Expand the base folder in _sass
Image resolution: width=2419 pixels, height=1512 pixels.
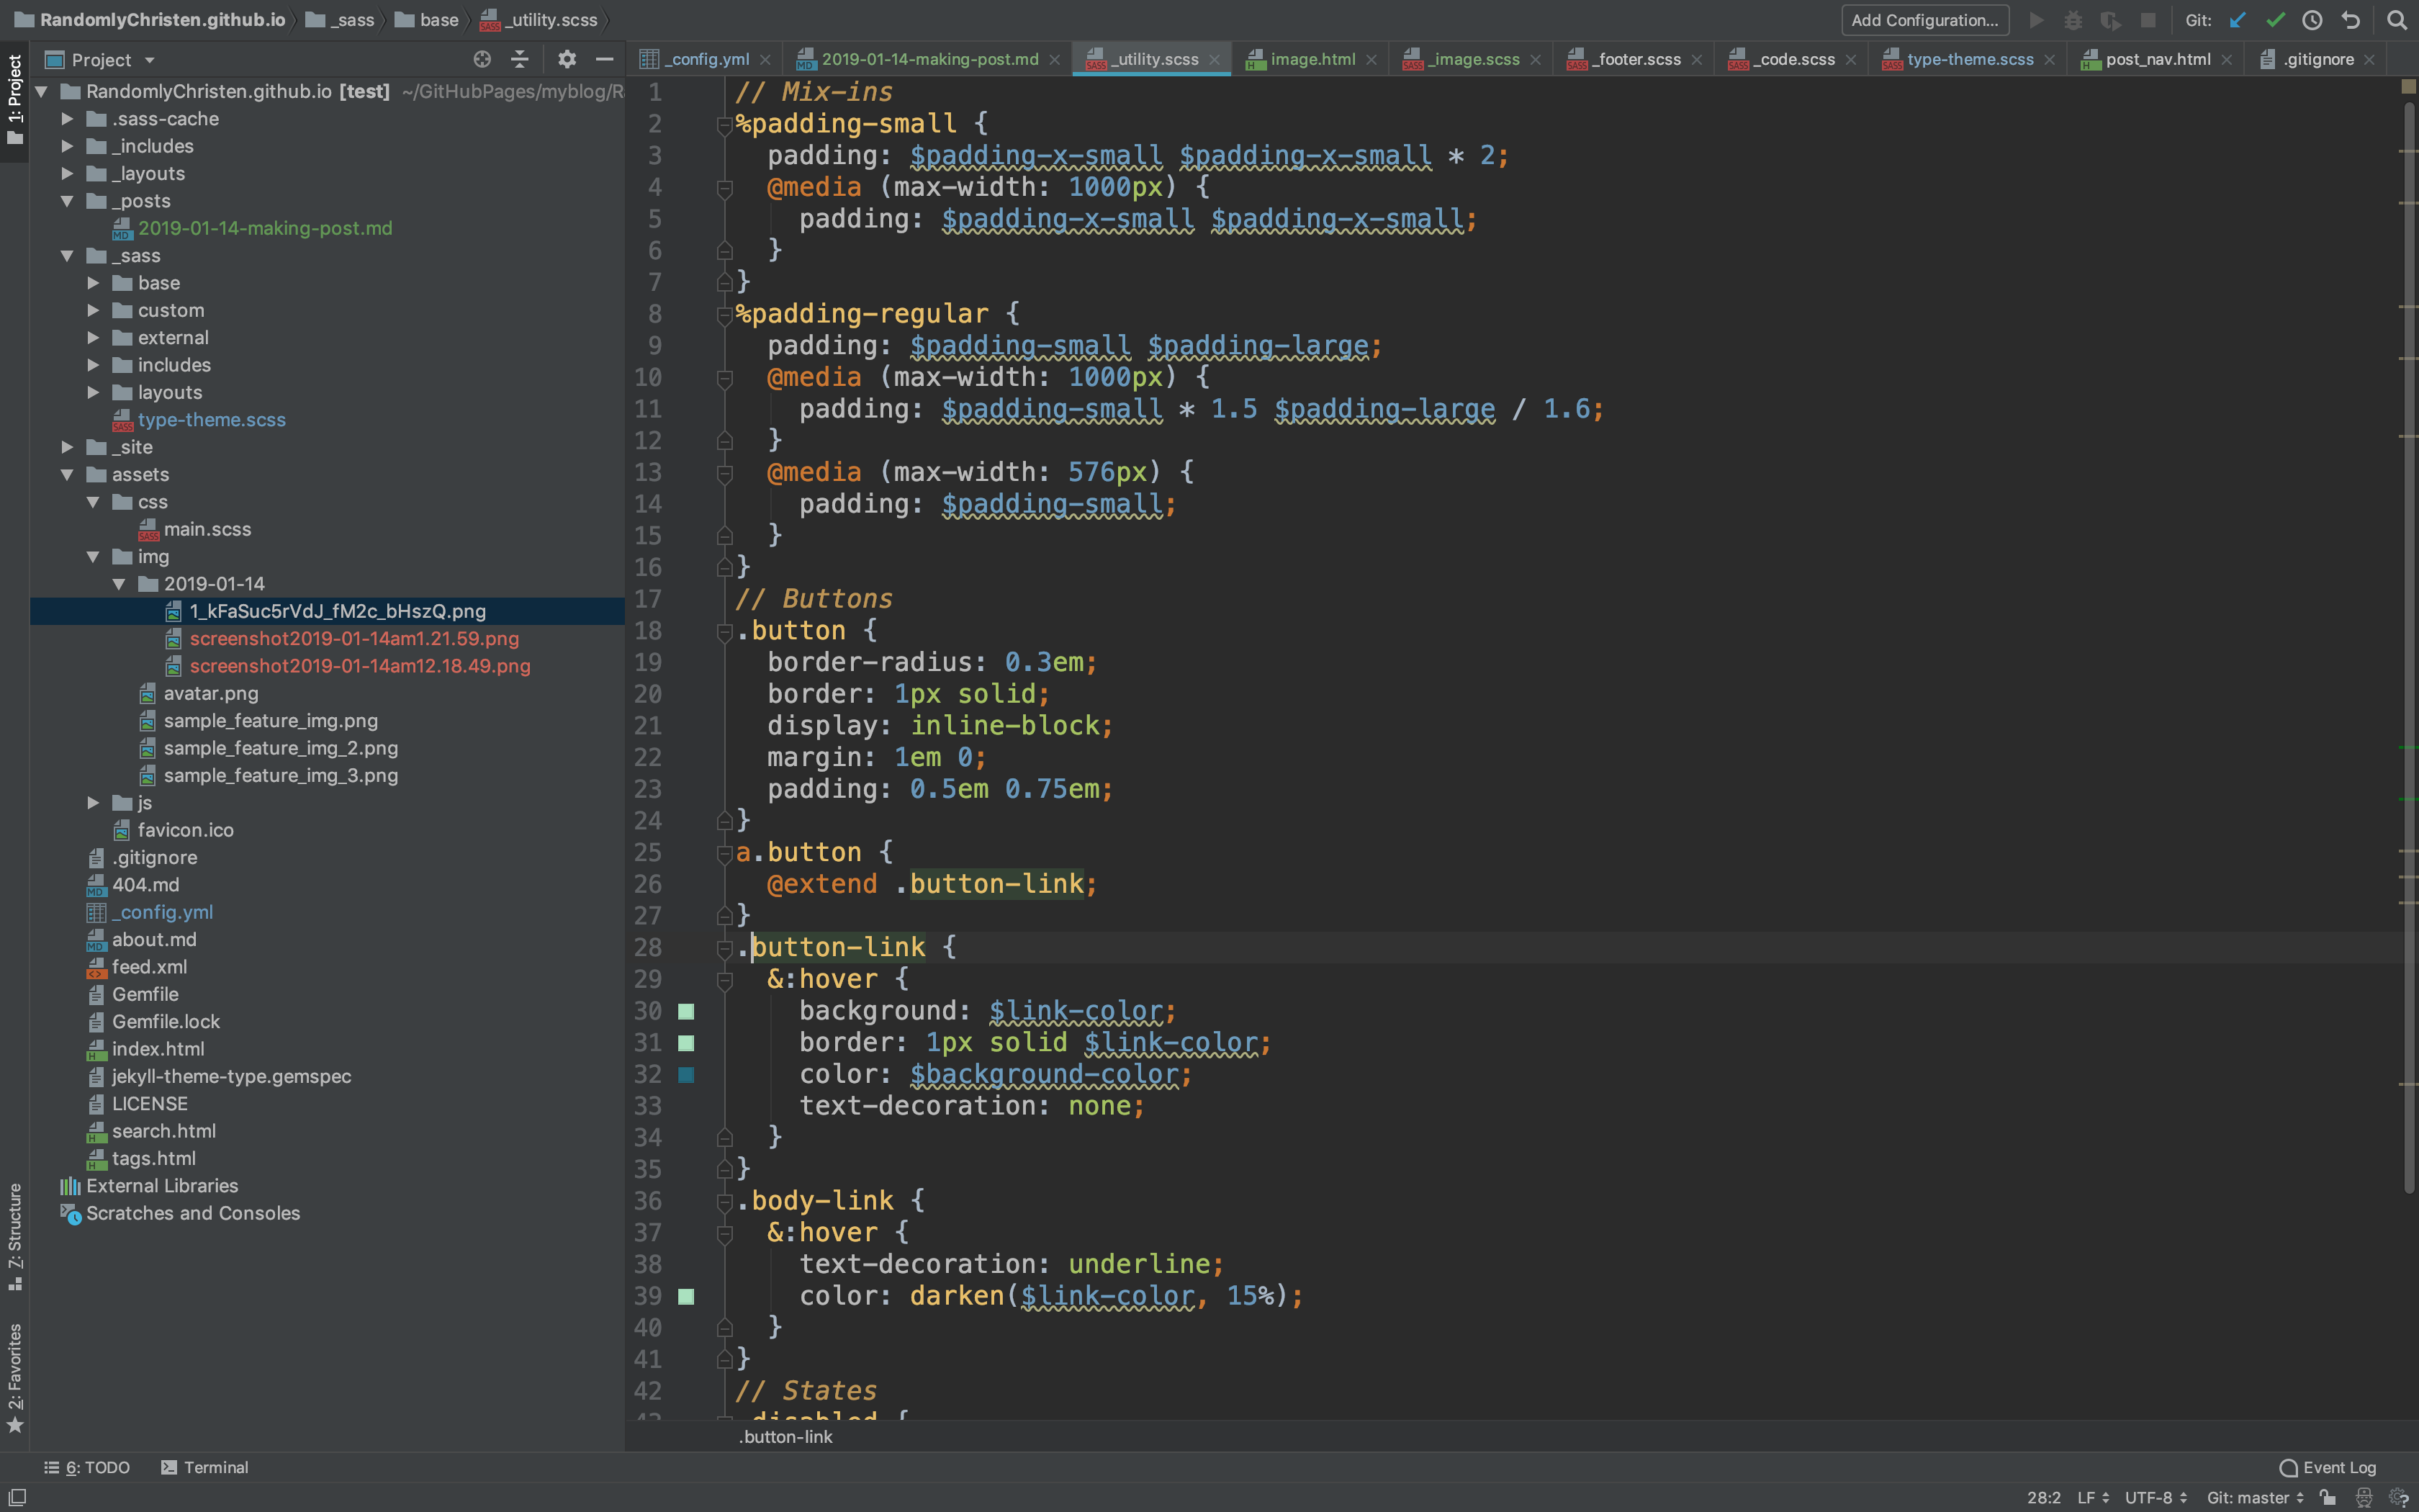click(93, 283)
